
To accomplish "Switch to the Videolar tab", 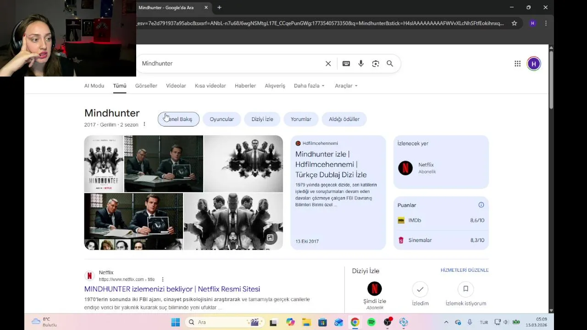I will click(176, 86).
